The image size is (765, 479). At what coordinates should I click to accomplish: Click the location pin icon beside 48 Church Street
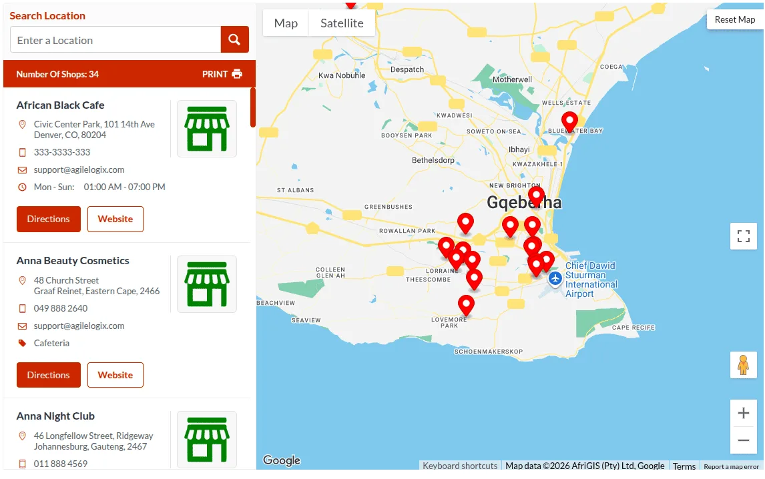[22, 280]
